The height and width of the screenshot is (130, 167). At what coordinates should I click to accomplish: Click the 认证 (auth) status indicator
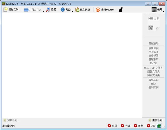pos(112,126)
